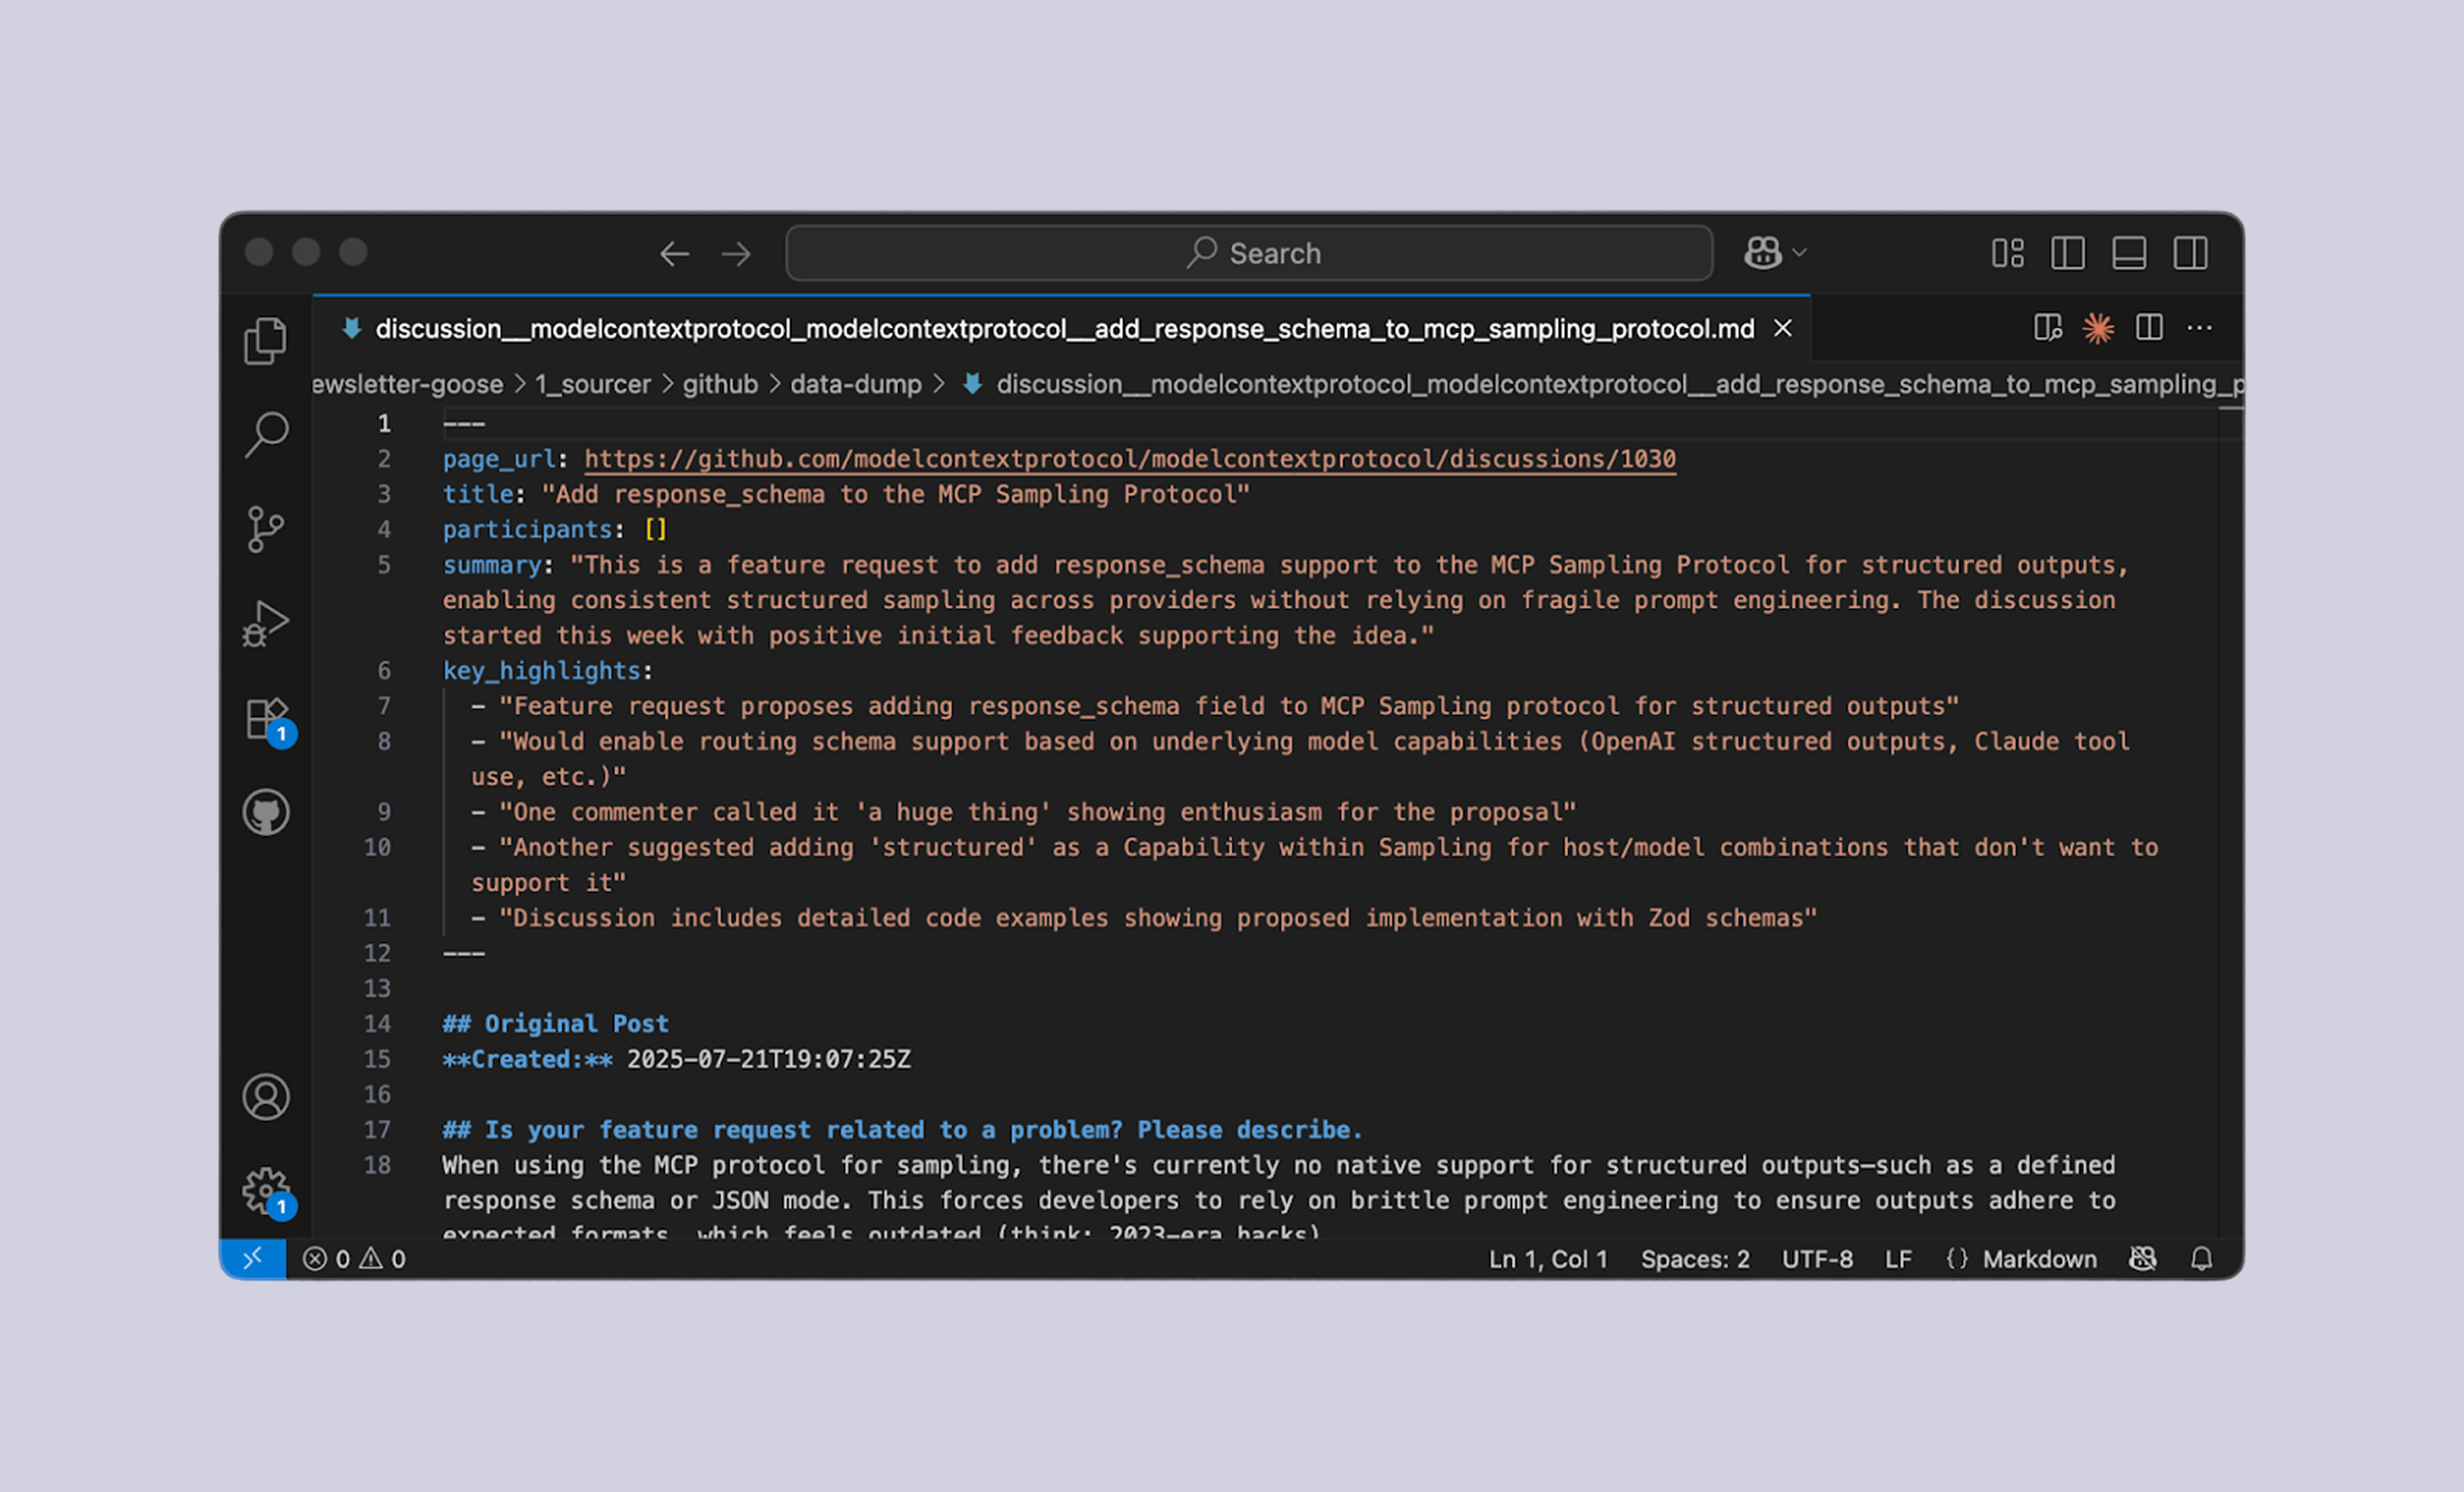
Task: Show errors and warnings count
Action: tap(354, 1259)
